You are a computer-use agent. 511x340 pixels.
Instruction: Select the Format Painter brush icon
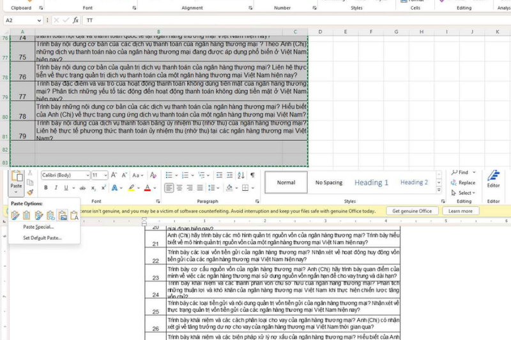coord(30,192)
